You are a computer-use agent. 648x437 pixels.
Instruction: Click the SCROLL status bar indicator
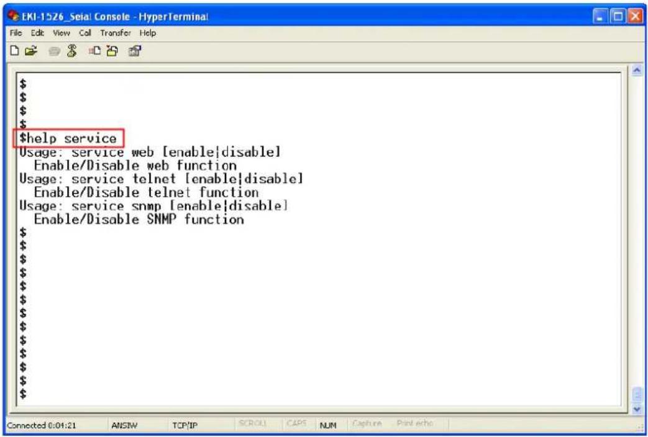252,424
